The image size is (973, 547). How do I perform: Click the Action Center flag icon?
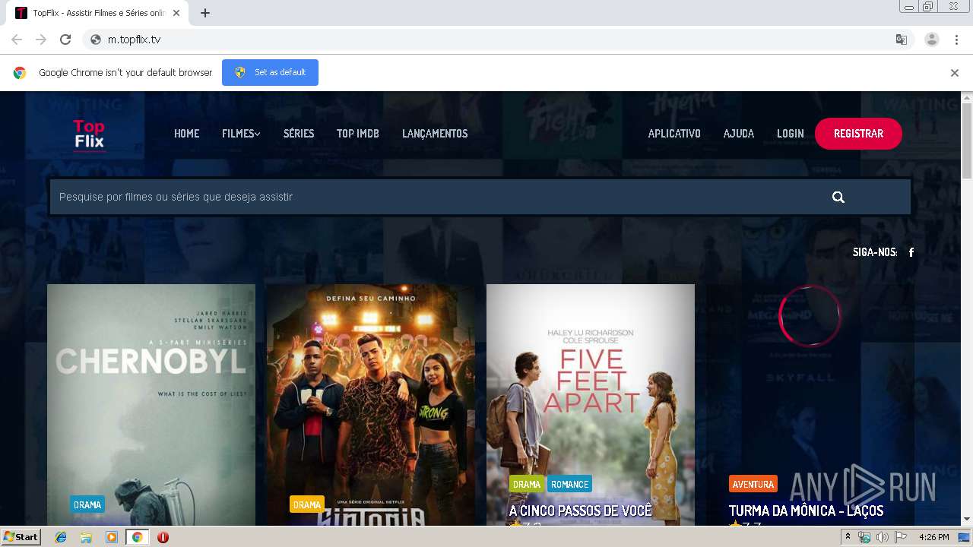coord(901,537)
